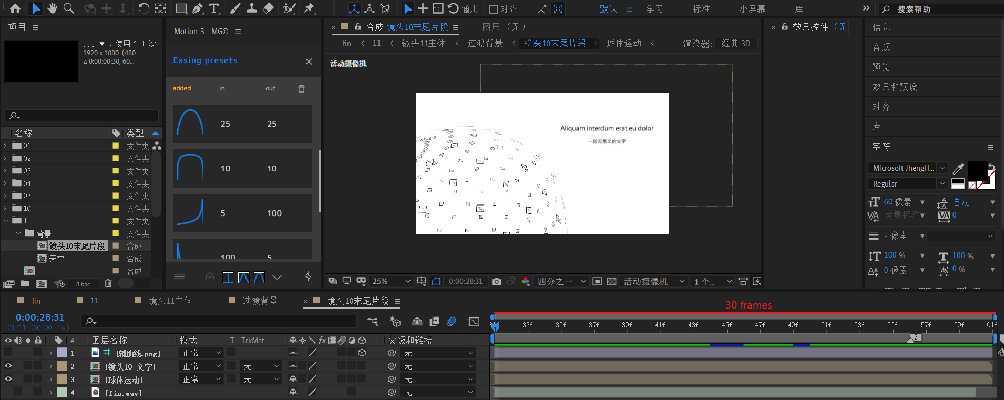The width and height of the screenshot is (1004, 400).
Task: Open the 音频 panel
Action: [x=882, y=47]
